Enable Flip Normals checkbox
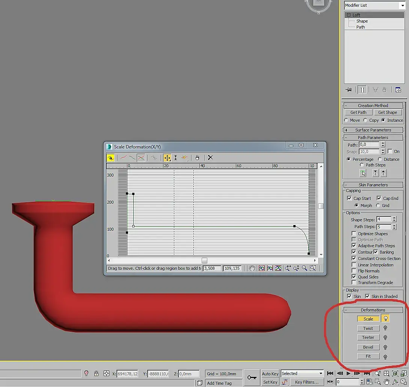Viewport: 409px width, 387px height. click(354, 271)
